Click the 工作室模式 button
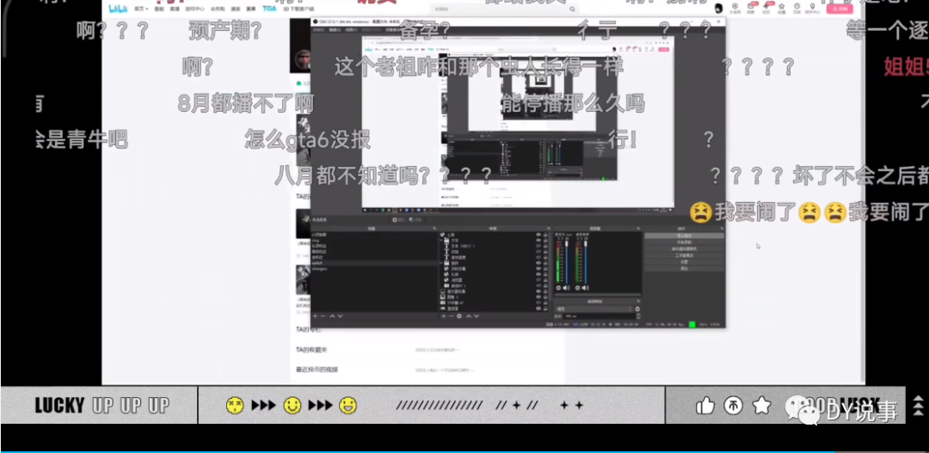Screen dimensions: 929x453 click(x=685, y=255)
